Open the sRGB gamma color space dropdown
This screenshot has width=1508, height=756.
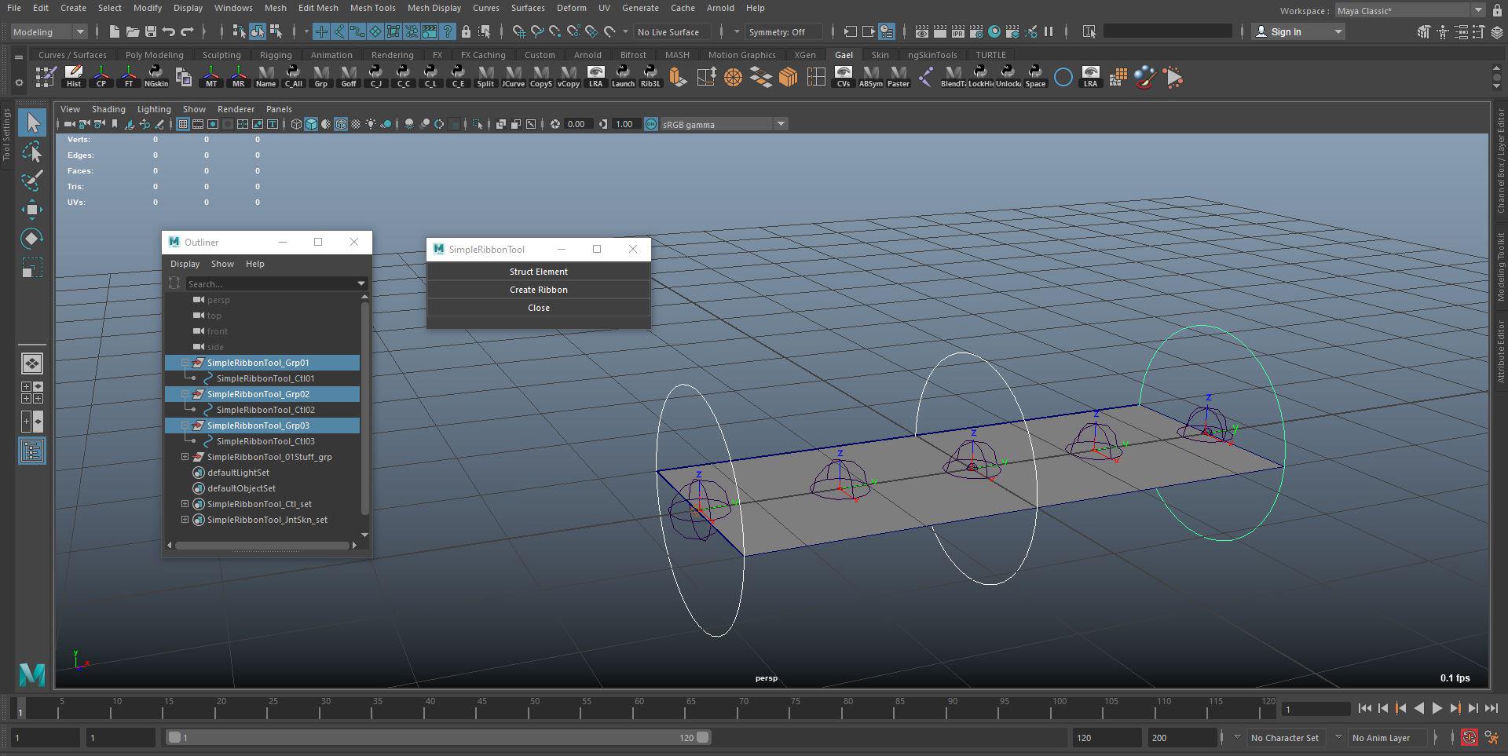780,124
